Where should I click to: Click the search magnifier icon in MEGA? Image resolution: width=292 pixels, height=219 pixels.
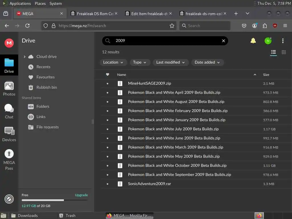(108, 40)
